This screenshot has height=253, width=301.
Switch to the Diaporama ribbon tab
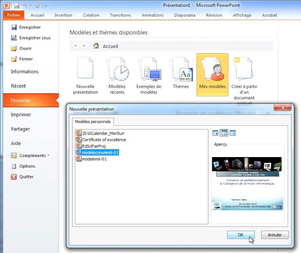(184, 15)
